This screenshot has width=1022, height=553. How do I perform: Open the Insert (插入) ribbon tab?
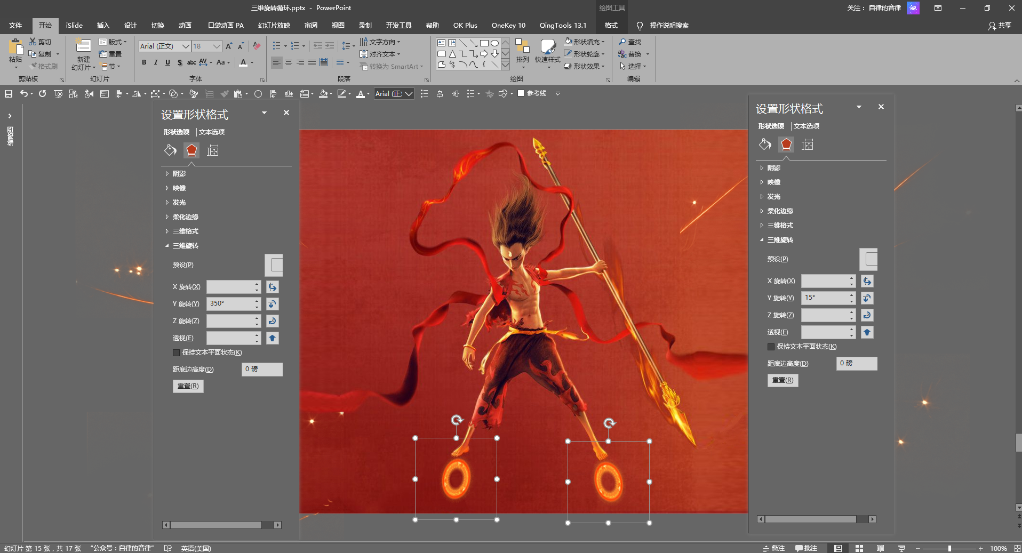(103, 25)
